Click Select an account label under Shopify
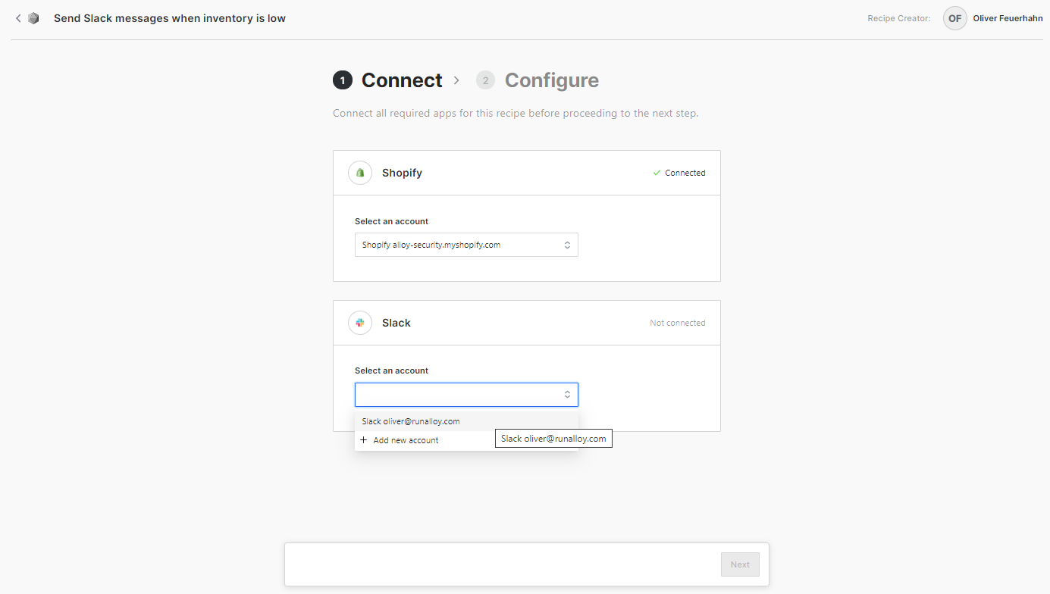Image resolution: width=1050 pixels, height=594 pixels. pos(391,221)
